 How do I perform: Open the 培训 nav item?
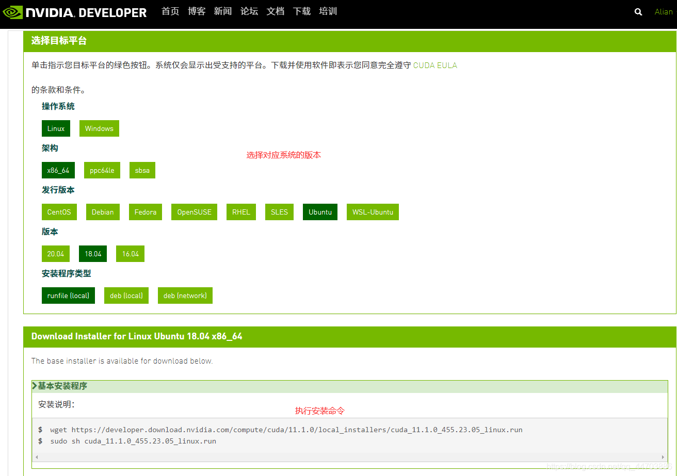click(x=328, y=11)
